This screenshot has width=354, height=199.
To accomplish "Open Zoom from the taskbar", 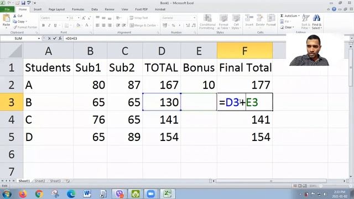I will point(151,194).
